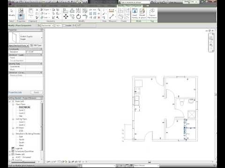
Task: Open Level 1 under Floor Plans
Action: [x=22, y=110]
